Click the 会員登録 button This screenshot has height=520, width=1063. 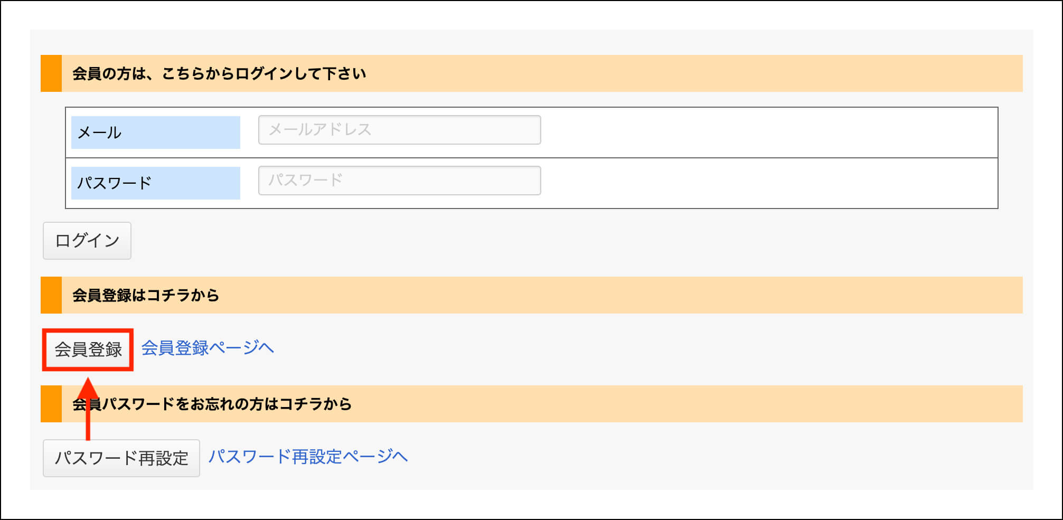tap(88, 349)
